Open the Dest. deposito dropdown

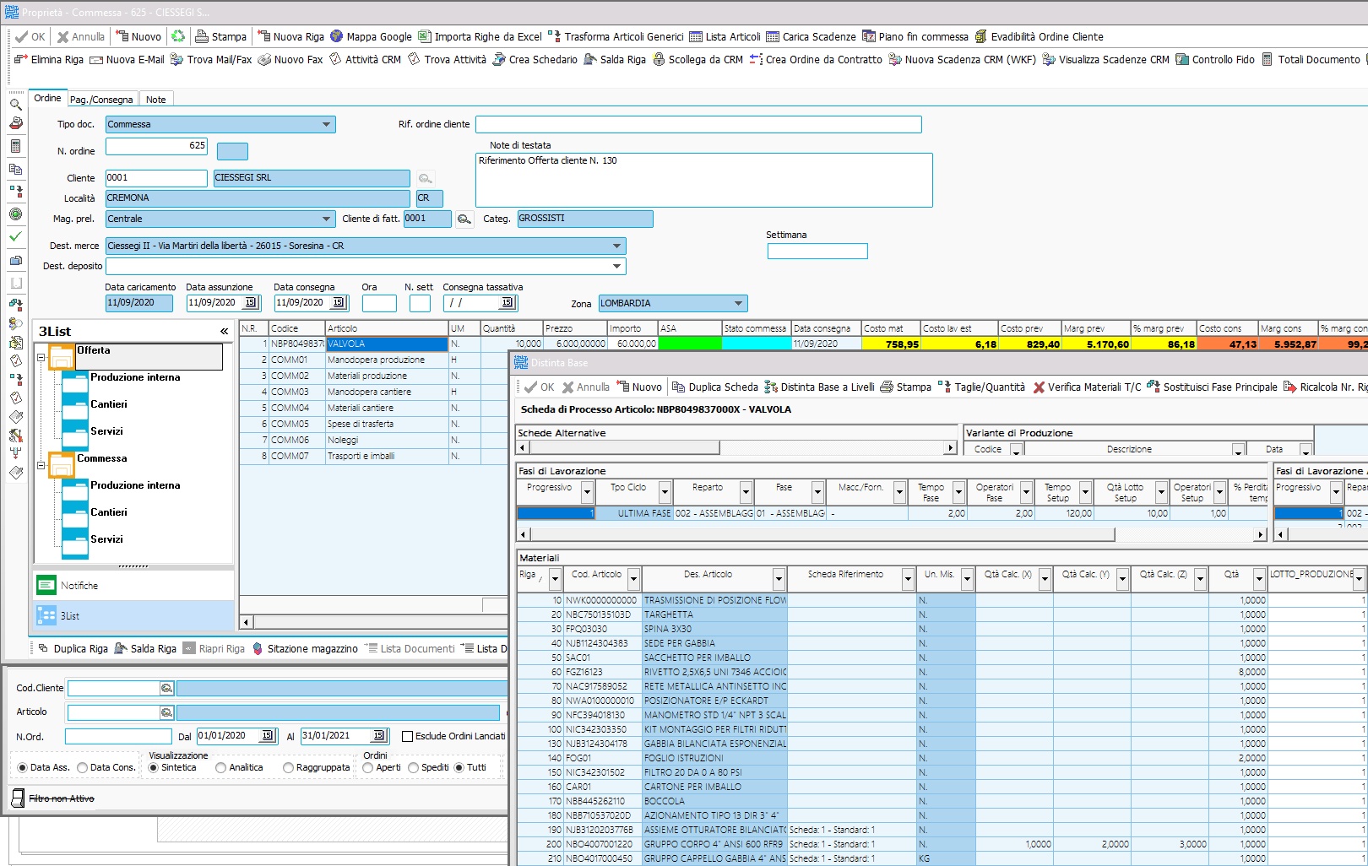click(616, 266)
